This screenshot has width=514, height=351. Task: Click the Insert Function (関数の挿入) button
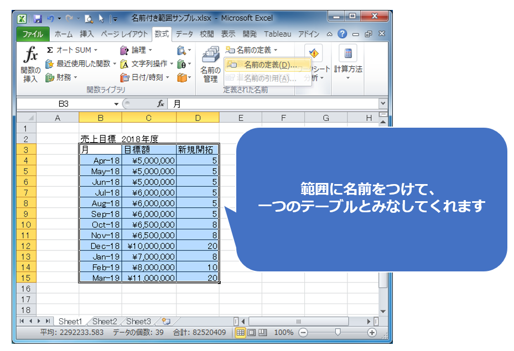pos(31,65)
